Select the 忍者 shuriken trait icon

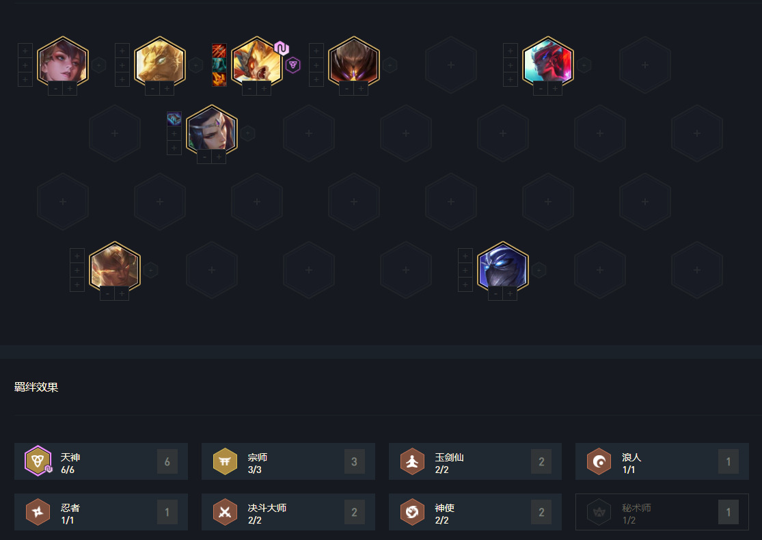(x=38, y=512)
